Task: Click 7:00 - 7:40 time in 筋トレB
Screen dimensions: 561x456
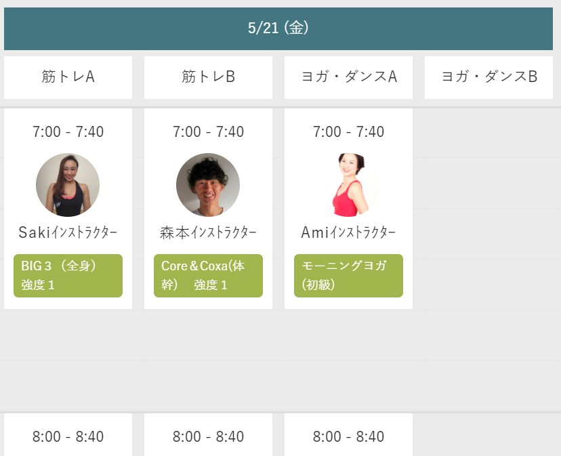Action: coord(208,131)
